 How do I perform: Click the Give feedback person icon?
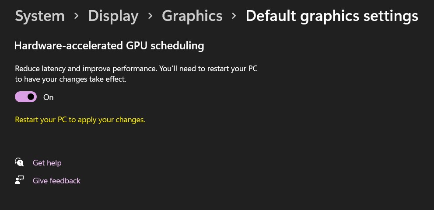[19, 180]
